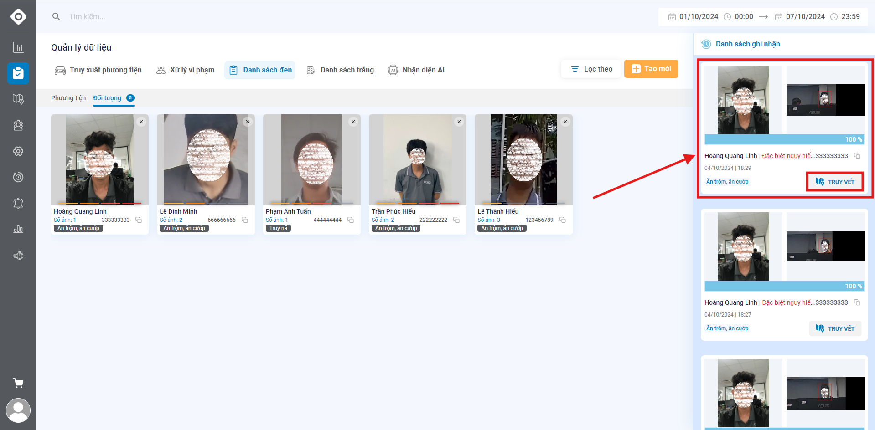Open the settings gear sidebar icon
This screenshot has width=875, height=430.
[x=18, y=151]
